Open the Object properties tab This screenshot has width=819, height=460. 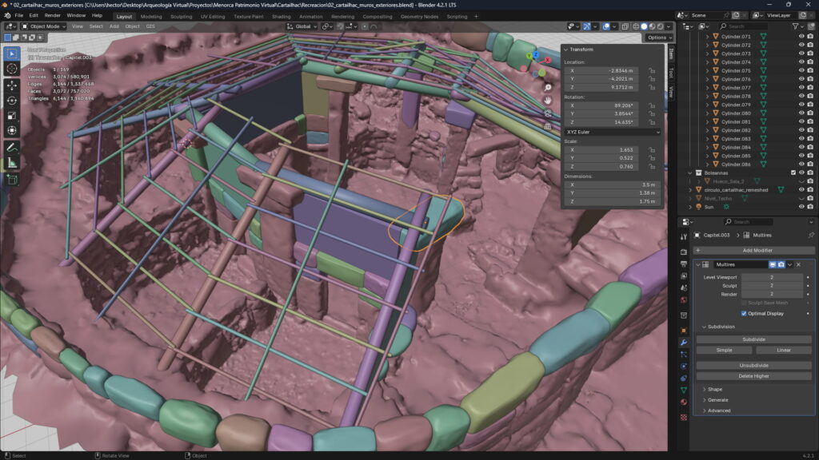[684, 330]
